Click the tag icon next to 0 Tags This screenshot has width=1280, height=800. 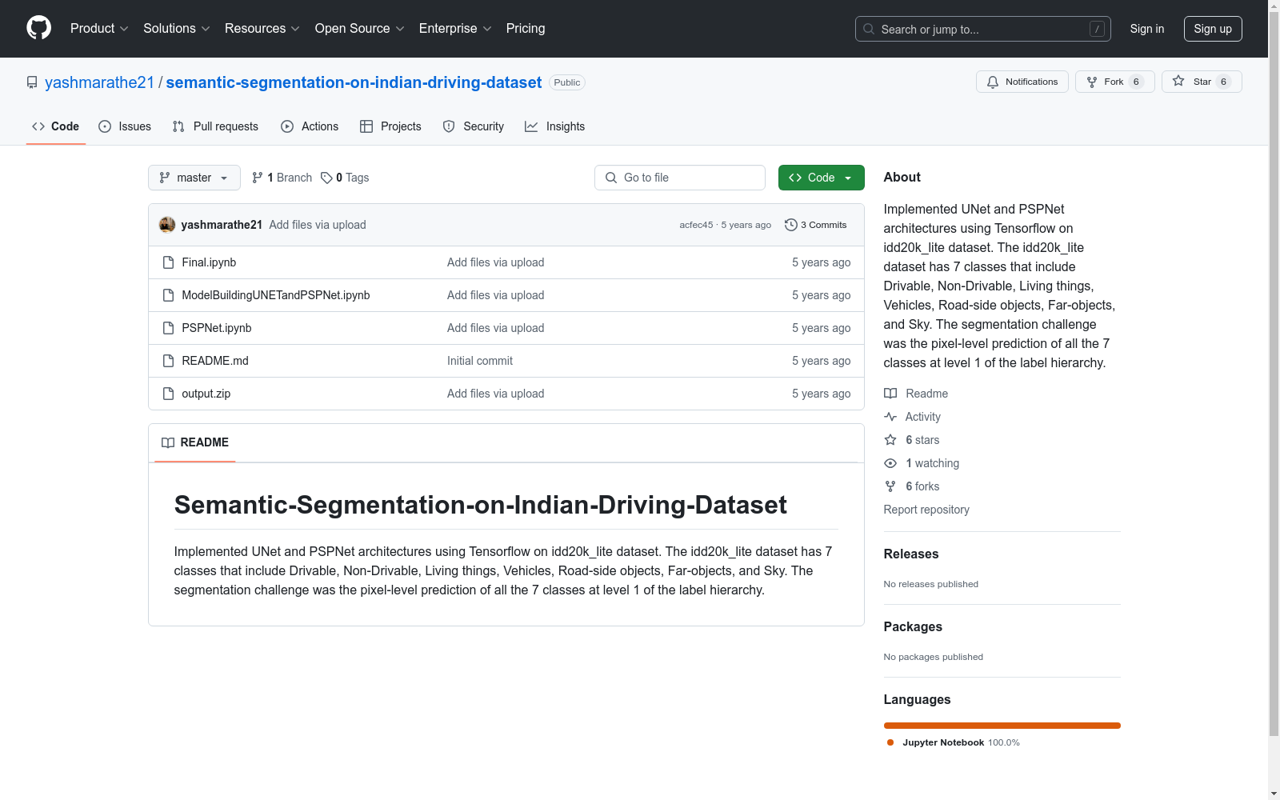[326, 178]
